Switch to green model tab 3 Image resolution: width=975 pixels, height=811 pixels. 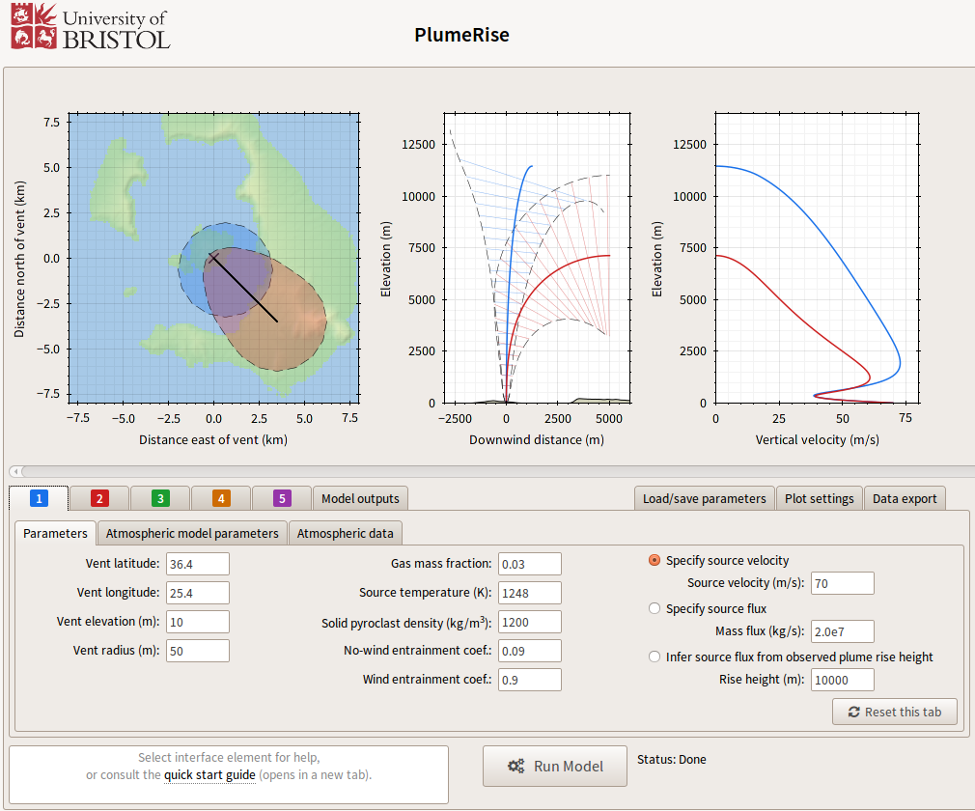[x=159, y=498]
